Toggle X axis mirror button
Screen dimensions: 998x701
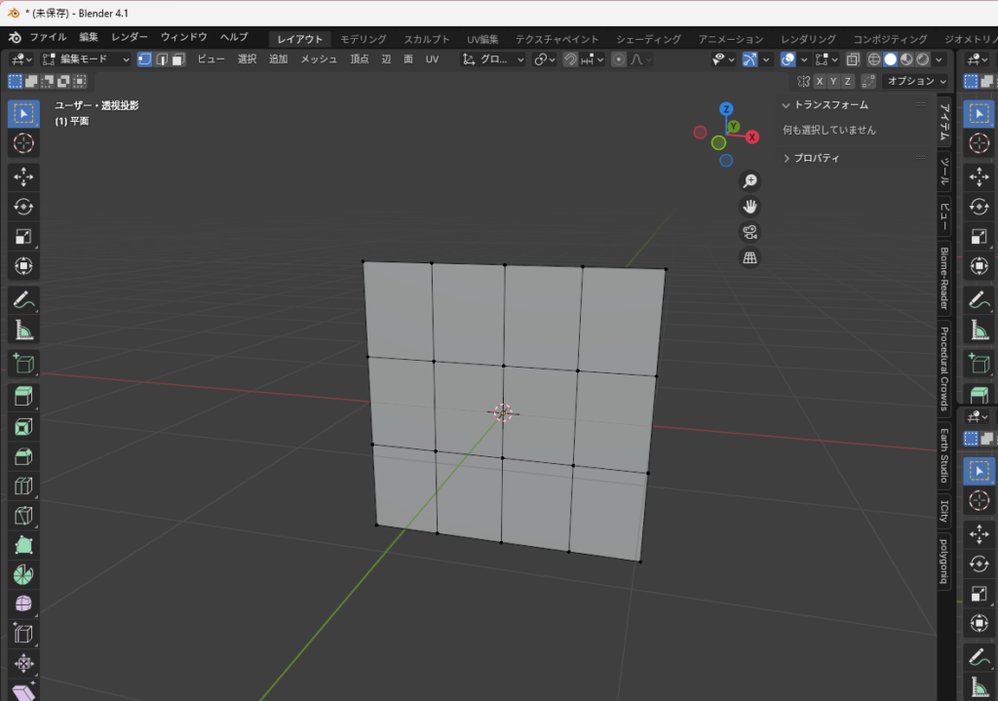821,82
